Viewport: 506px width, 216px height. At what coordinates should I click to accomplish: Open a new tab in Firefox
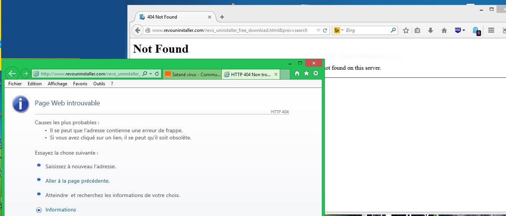222,17
